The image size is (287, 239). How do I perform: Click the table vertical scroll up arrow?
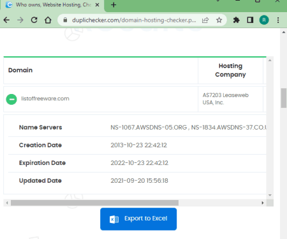click(x=270, y=61)
